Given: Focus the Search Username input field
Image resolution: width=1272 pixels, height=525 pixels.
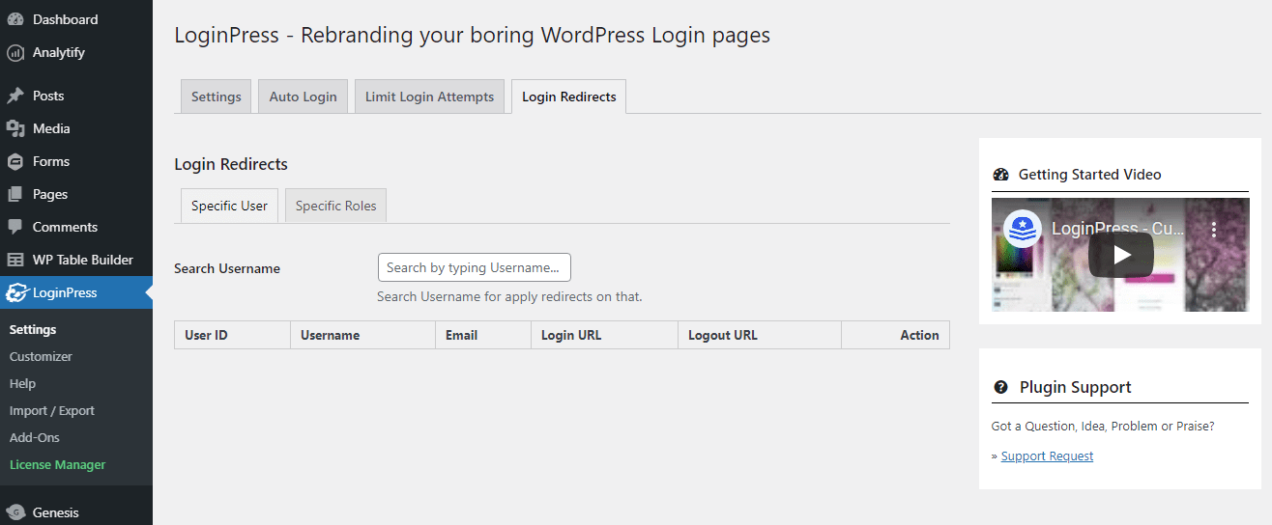Looking at the screenshot, I should tap(475, 267).
